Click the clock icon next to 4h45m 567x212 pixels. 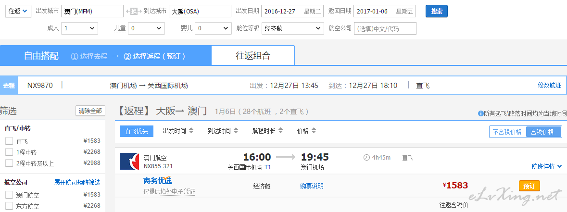(x=366, y=158)
